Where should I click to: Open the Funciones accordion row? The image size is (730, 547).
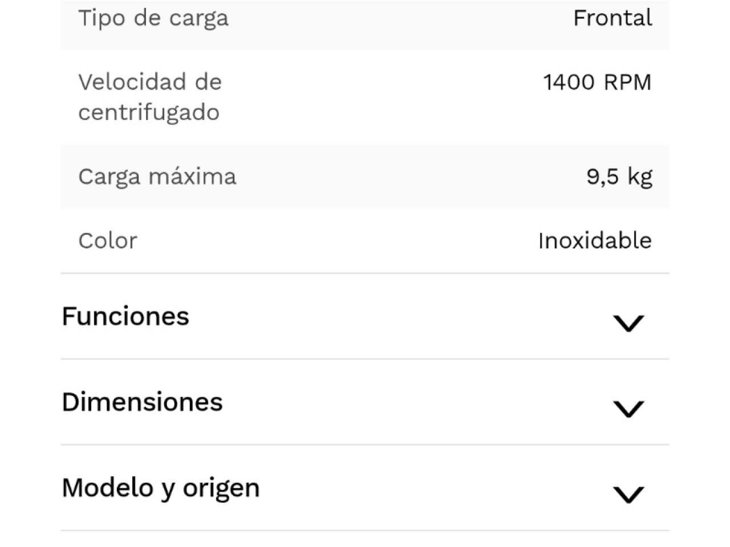pos(365,317)
